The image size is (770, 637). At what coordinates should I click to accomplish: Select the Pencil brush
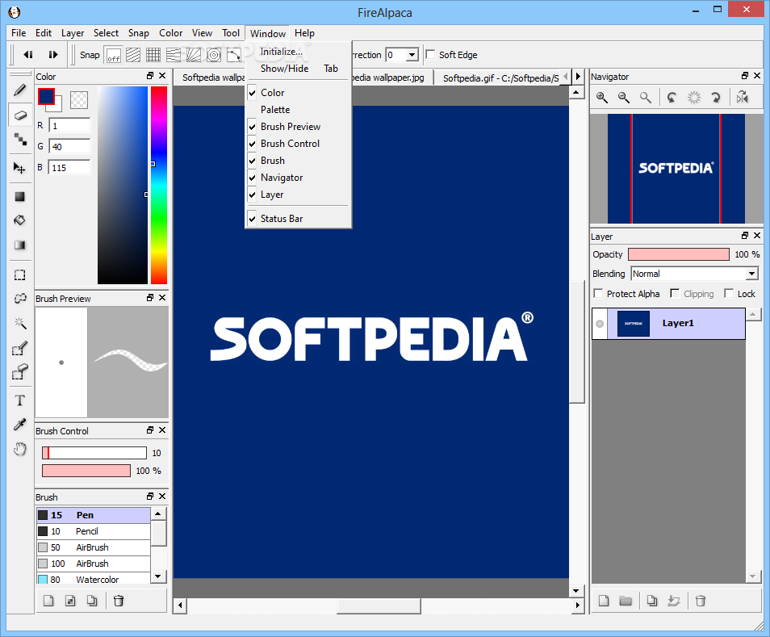(x=94, y=531)
